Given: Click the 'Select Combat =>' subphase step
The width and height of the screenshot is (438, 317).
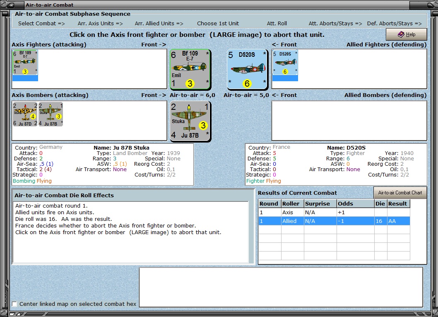Looking at the screenshot, I should point(42,24).
